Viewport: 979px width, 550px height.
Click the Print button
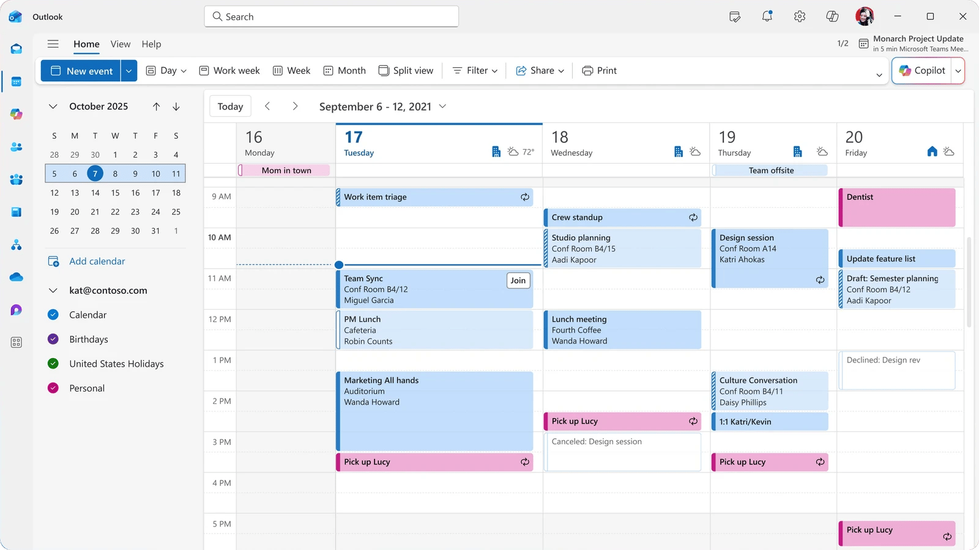coord(599,71)
